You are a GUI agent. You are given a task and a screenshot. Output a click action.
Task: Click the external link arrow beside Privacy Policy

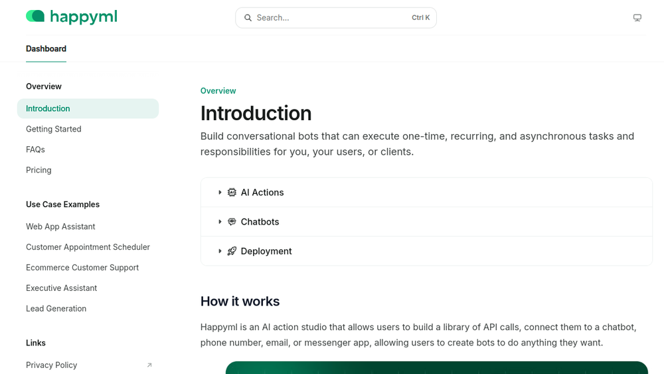[x=149, y=365]
